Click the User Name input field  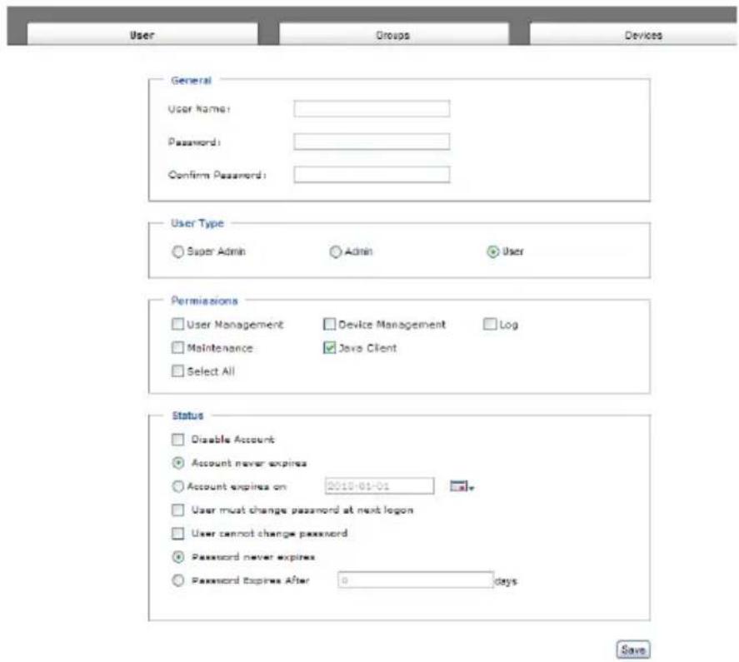372,109
